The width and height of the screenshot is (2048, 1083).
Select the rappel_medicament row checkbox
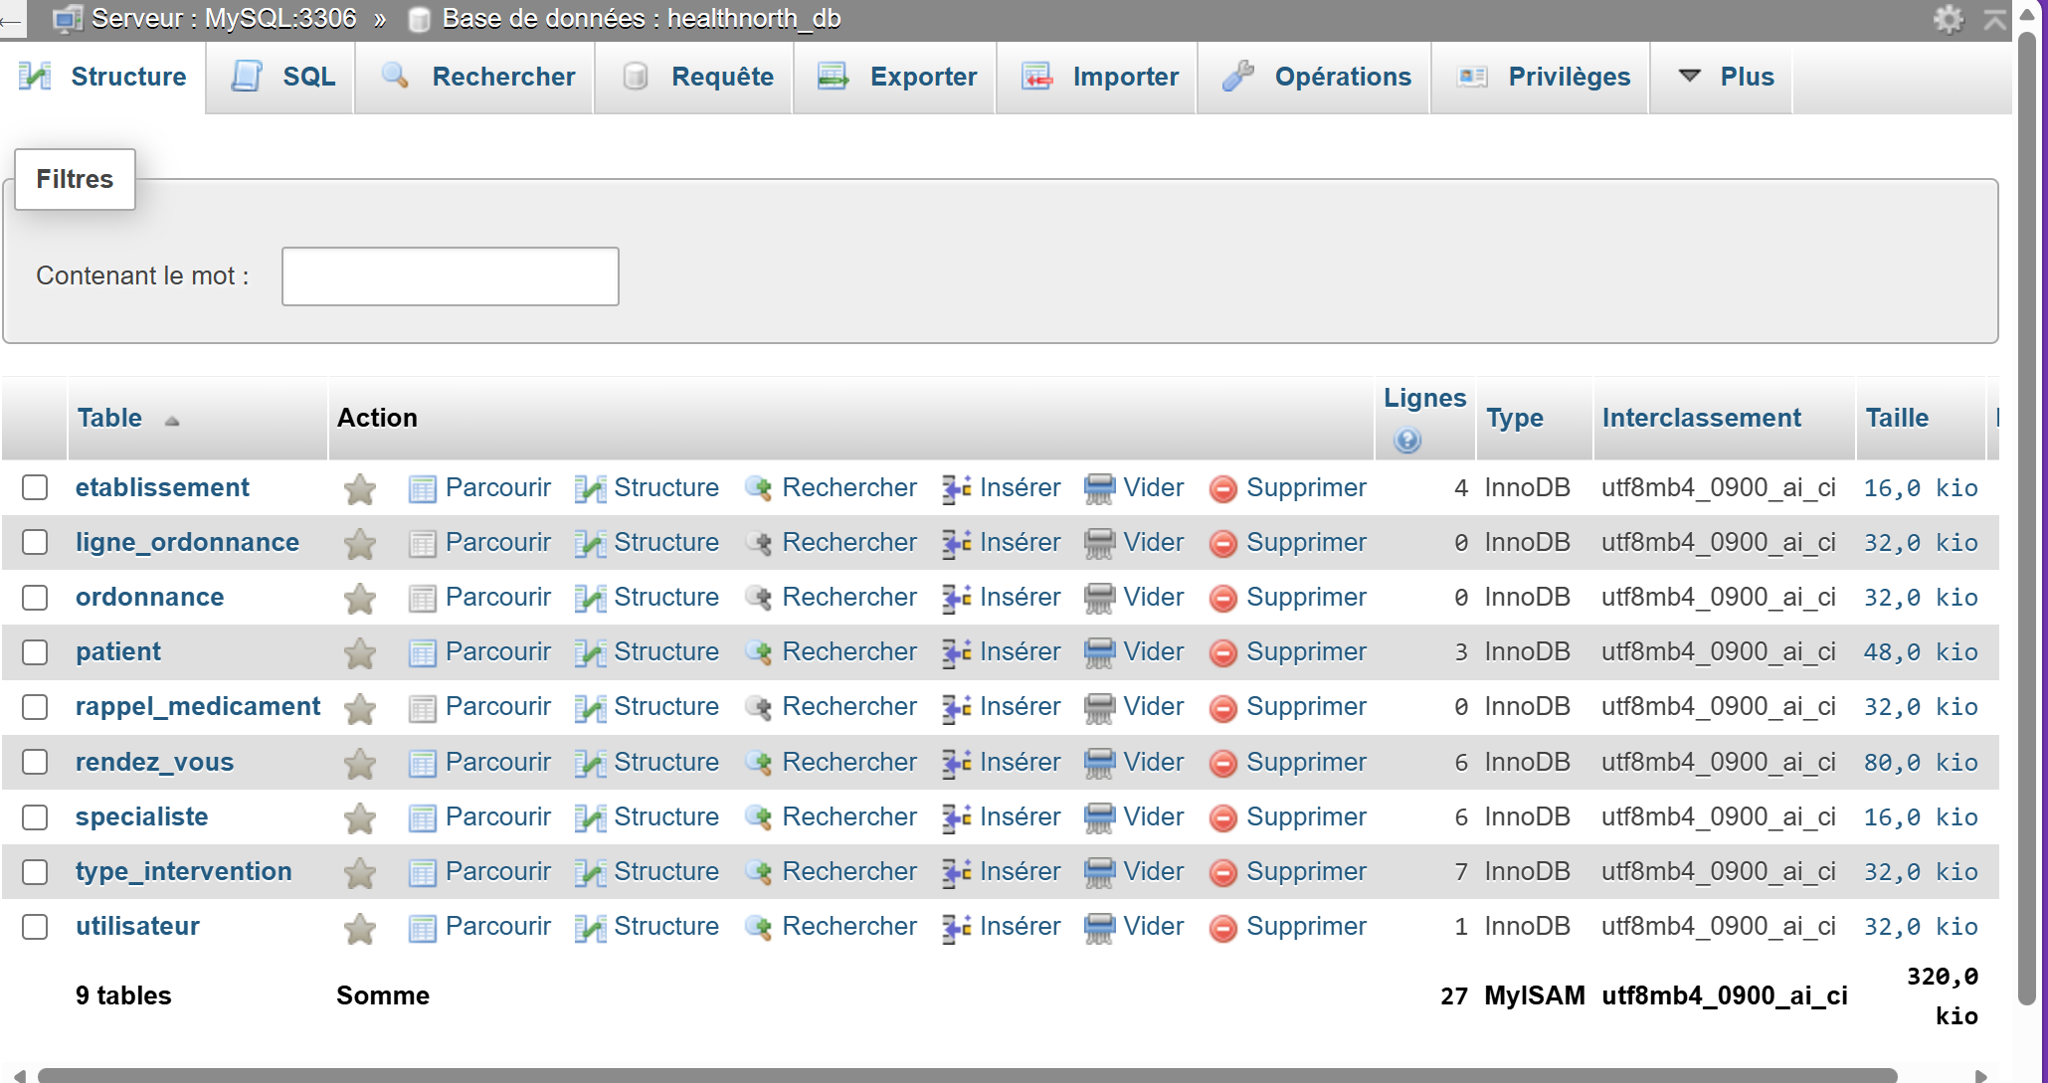[35, 707]
